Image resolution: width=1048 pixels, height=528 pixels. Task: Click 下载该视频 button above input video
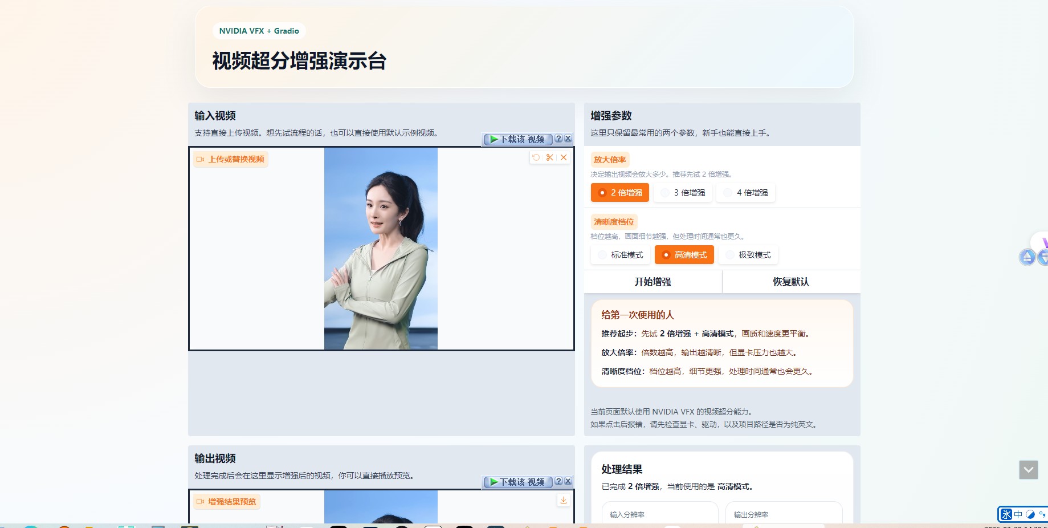tap(517, 139)
